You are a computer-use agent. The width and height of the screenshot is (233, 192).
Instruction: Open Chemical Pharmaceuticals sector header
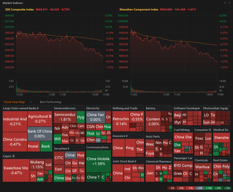[x=159, y=161]
